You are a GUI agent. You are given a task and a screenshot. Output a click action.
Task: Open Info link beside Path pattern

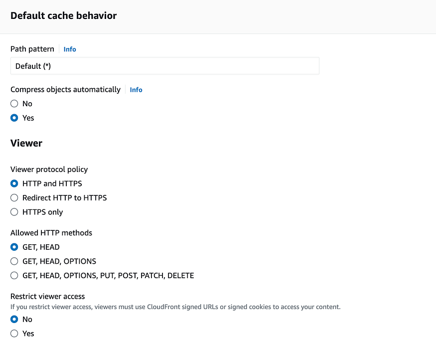[x=70, y=49]
